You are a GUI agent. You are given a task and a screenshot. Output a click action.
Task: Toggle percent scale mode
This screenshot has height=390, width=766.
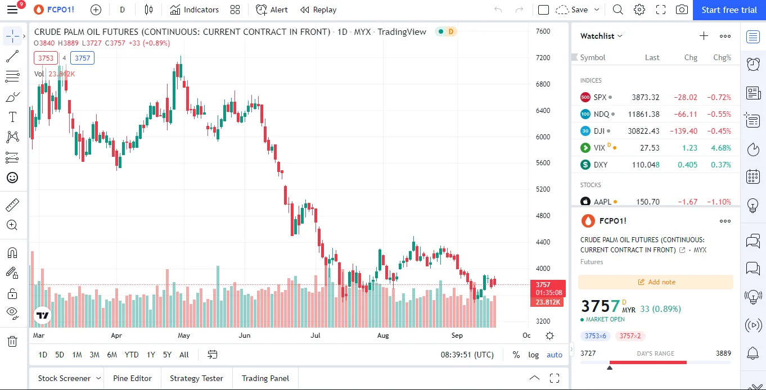pos(516,355)
